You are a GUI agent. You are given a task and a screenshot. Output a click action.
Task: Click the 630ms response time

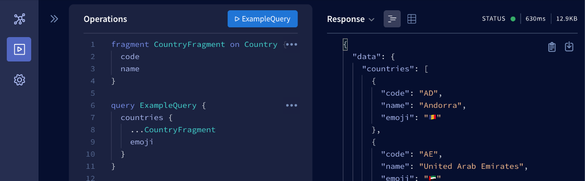click(535, 19)
